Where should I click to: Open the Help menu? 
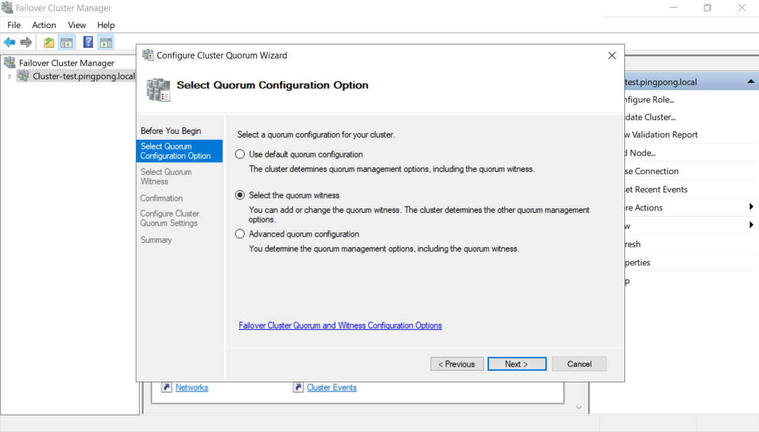point(106,25)
